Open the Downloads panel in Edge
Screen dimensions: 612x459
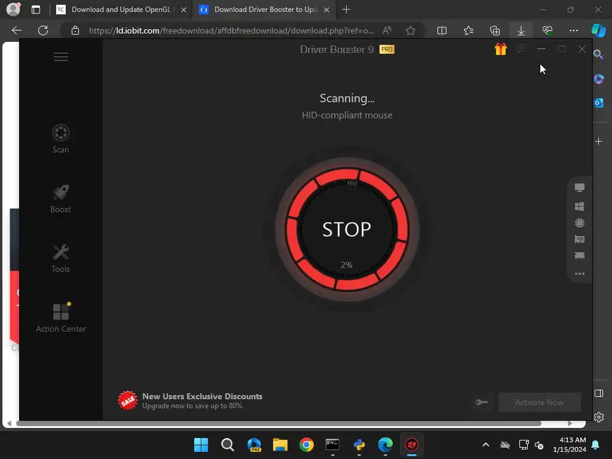point(521,30)
